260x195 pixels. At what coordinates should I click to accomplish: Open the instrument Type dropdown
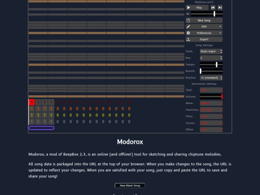tap(211, 90)
